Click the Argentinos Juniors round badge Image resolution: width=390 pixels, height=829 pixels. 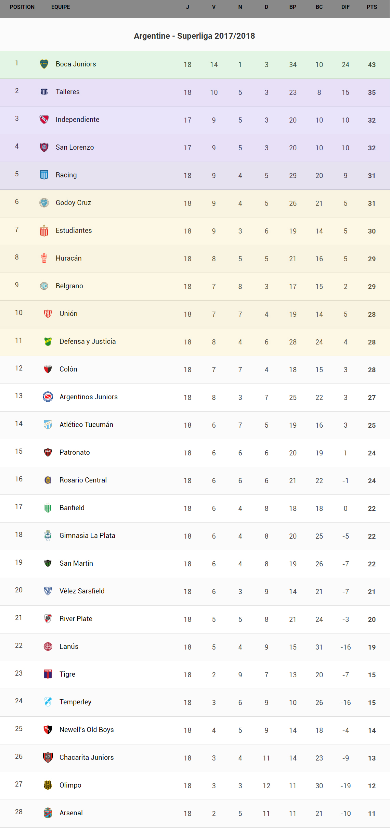click(x=48, y=397)
